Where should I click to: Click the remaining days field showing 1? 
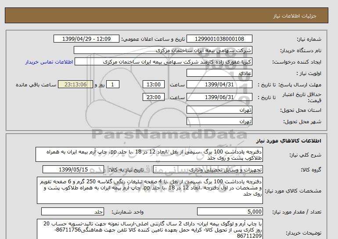(x=113, y=84)
